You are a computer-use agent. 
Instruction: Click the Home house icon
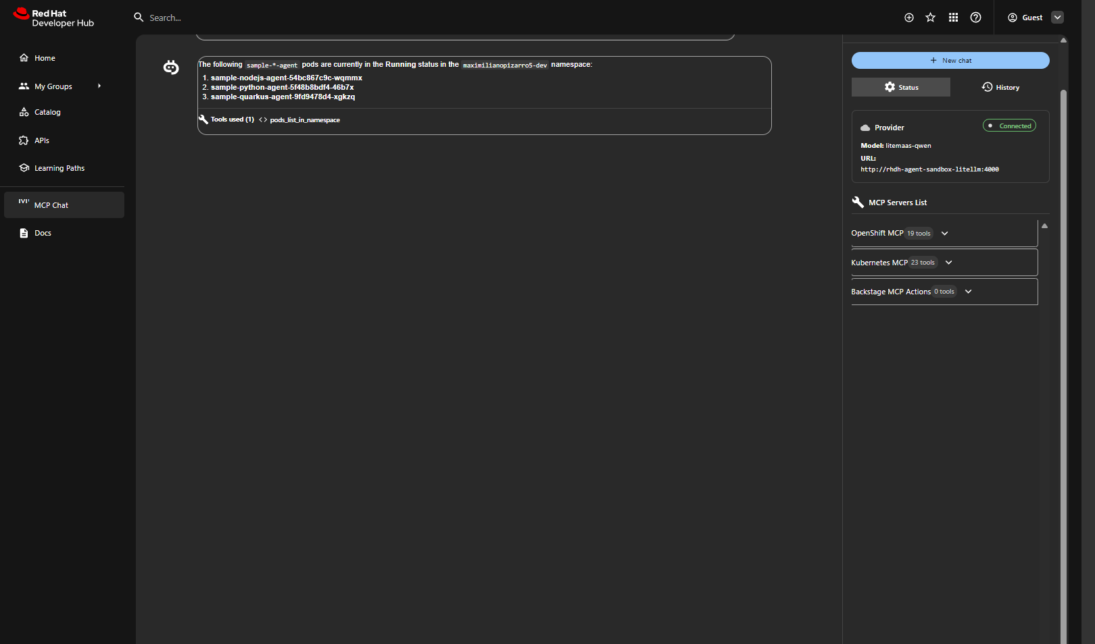[24, 58]
